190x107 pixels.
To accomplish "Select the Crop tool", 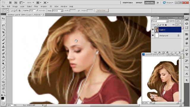I will [3, 32].
